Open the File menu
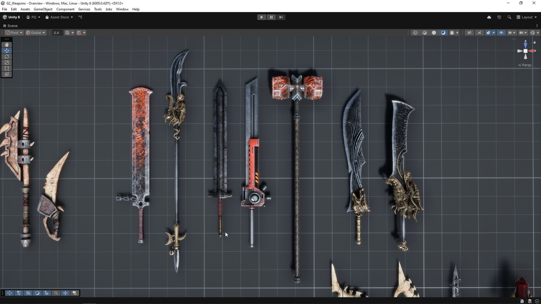This screenshot has height=304, width=541. [5, 9]
